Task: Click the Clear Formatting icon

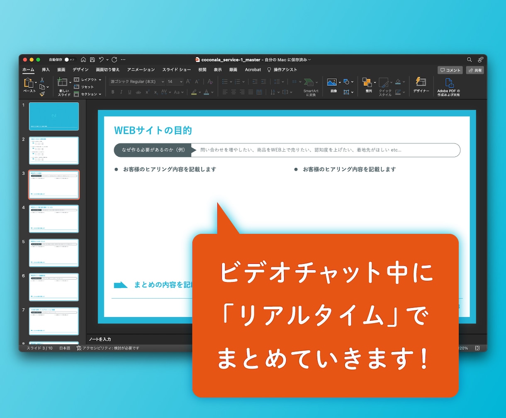Action: [x=210, y=82]
